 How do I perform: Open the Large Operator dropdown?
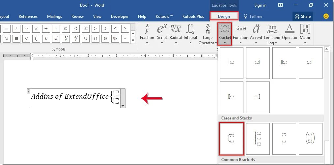point(208,34)
